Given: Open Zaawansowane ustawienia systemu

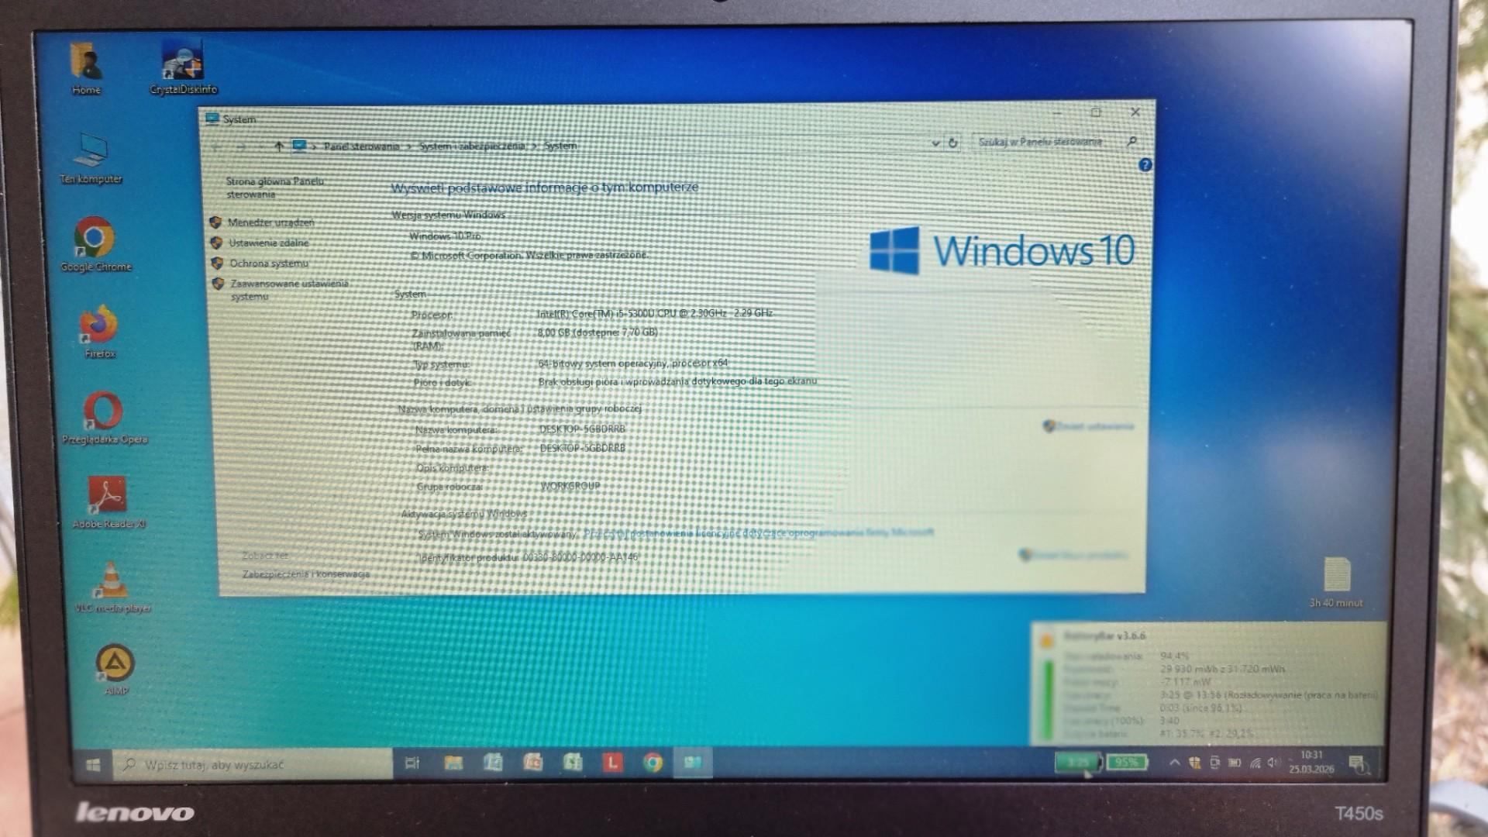Looking at the screenshot, I should 289,290.
